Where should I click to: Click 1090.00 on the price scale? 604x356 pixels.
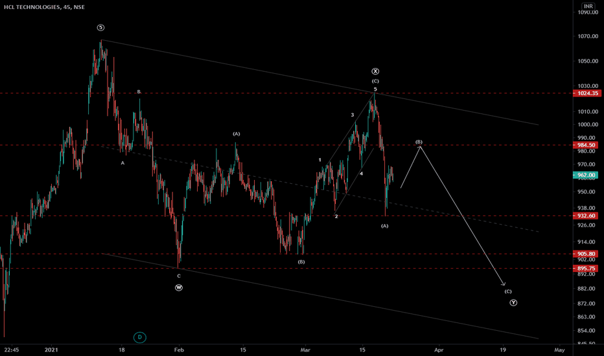588,12
